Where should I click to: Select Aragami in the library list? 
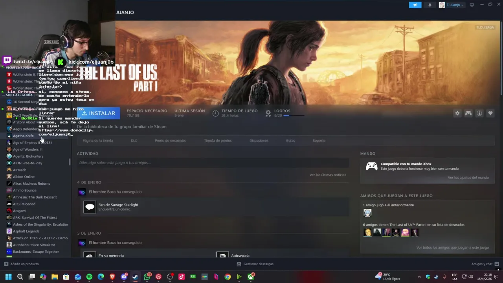pyautogui.click(x=20, y=211)
